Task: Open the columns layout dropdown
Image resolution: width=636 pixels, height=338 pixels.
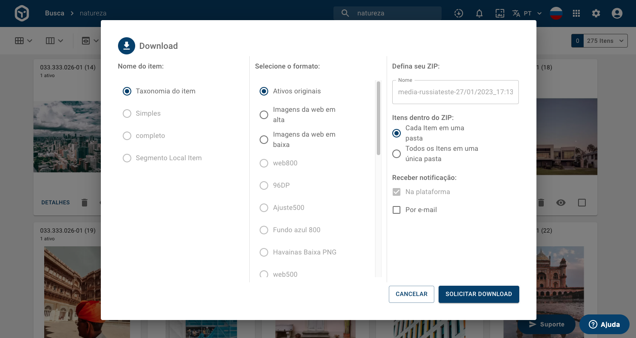Action: coord(55,41)
